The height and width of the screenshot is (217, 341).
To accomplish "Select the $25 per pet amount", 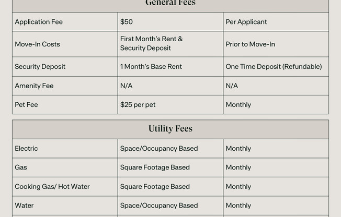I will click(x=138, y=105).
